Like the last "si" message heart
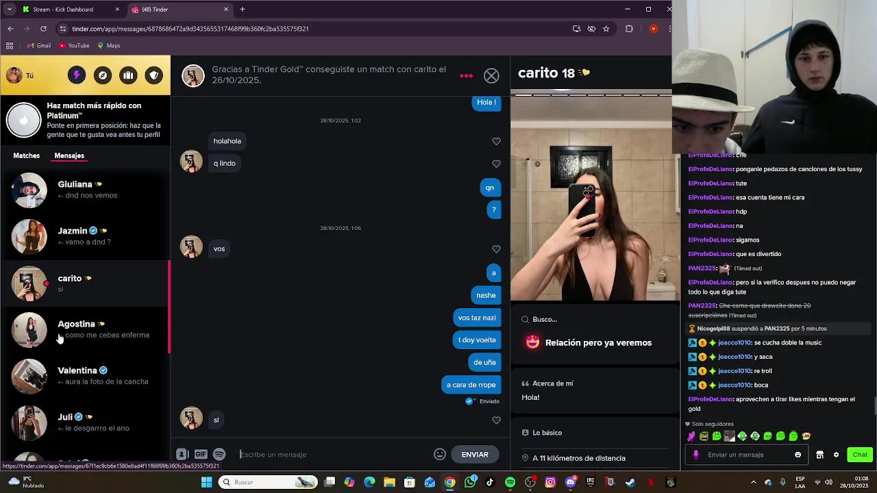The width and height of the screenshot is (877, 493). [x=496, y=420]
